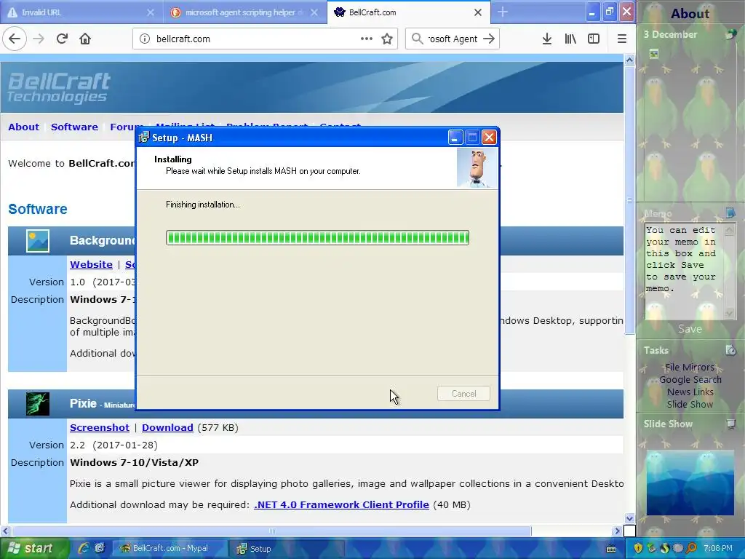Open a new tab with the plus button
Screen dimensions: 745x559
[x=503, y=12]
